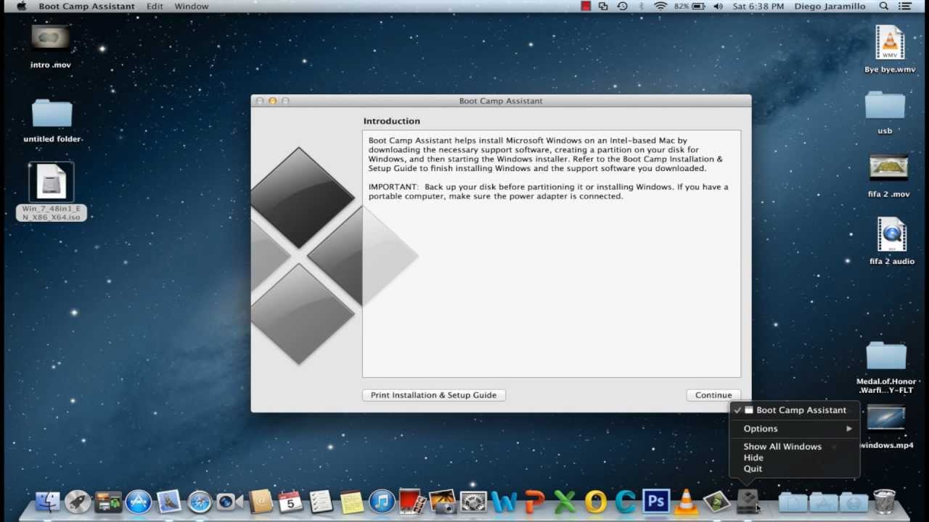
Task: Select windows.mp4 file on desktop
Action: [886, 428]
